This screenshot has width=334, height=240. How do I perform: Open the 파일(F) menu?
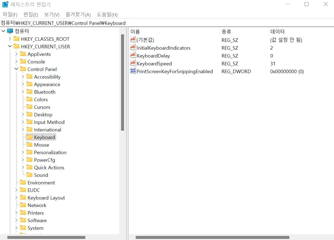[x=10, y=15]
